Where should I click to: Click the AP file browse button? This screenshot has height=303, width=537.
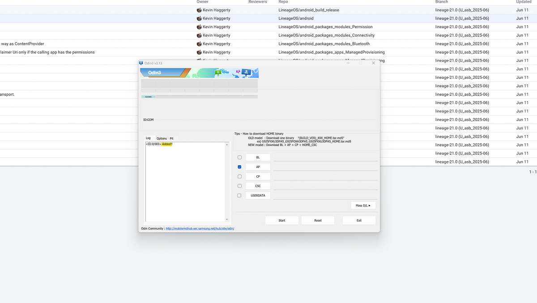(x=258, y=167)
